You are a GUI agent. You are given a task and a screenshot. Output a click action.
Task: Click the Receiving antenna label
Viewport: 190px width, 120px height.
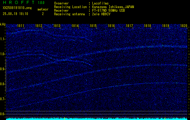click(69, 14)
